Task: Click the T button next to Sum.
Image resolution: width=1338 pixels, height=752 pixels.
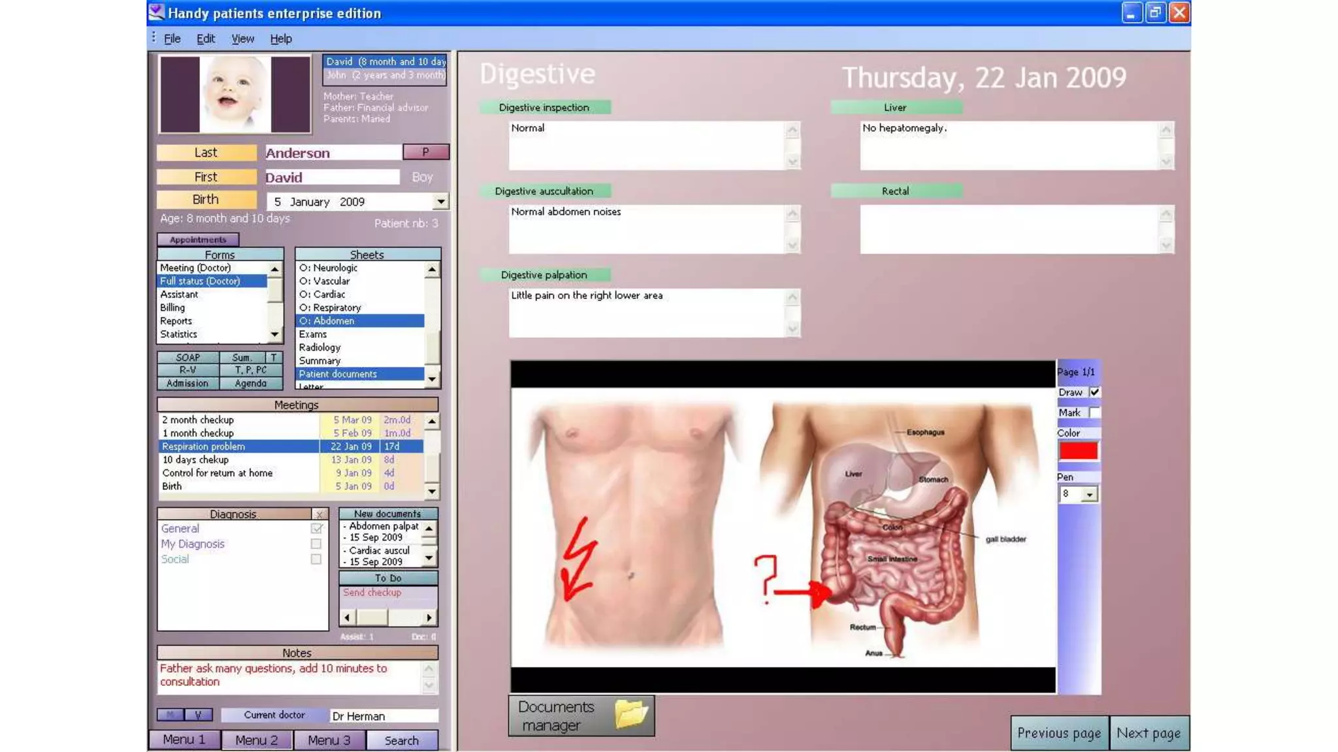Action: tap(274, 358)
